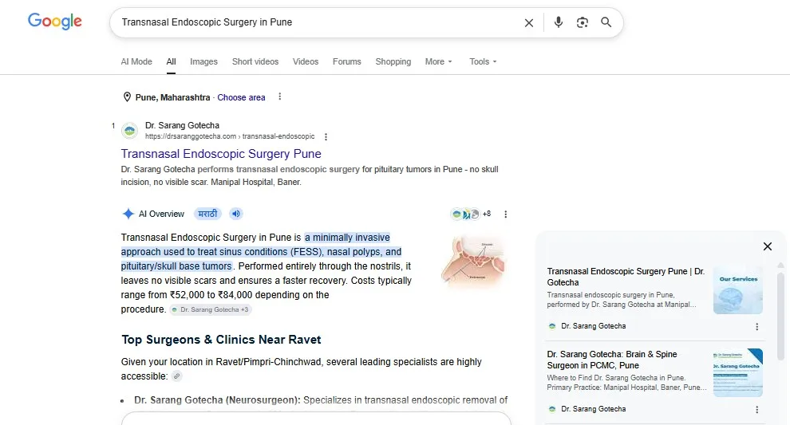Click the Pune location pin icon

[127, 97]
